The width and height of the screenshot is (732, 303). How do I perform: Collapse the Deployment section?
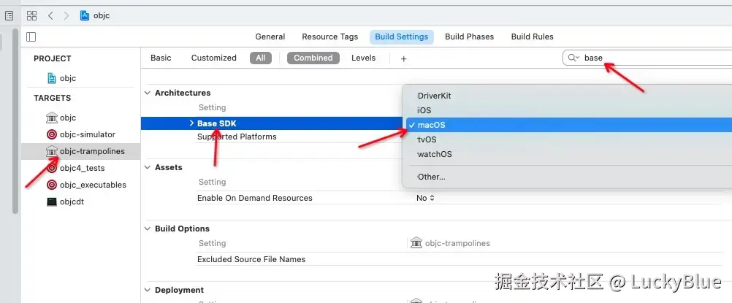pyautogui.click(x=148, y=290)
